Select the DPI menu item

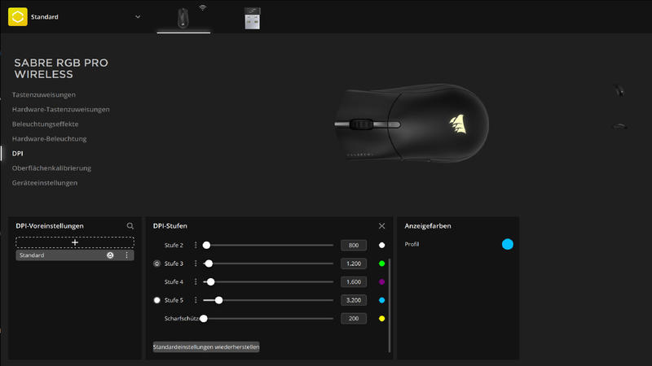[17, 154]
